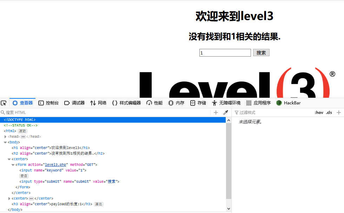
Task: Click the 未选择元素 message in rules panel
Action: coord(250,122)
